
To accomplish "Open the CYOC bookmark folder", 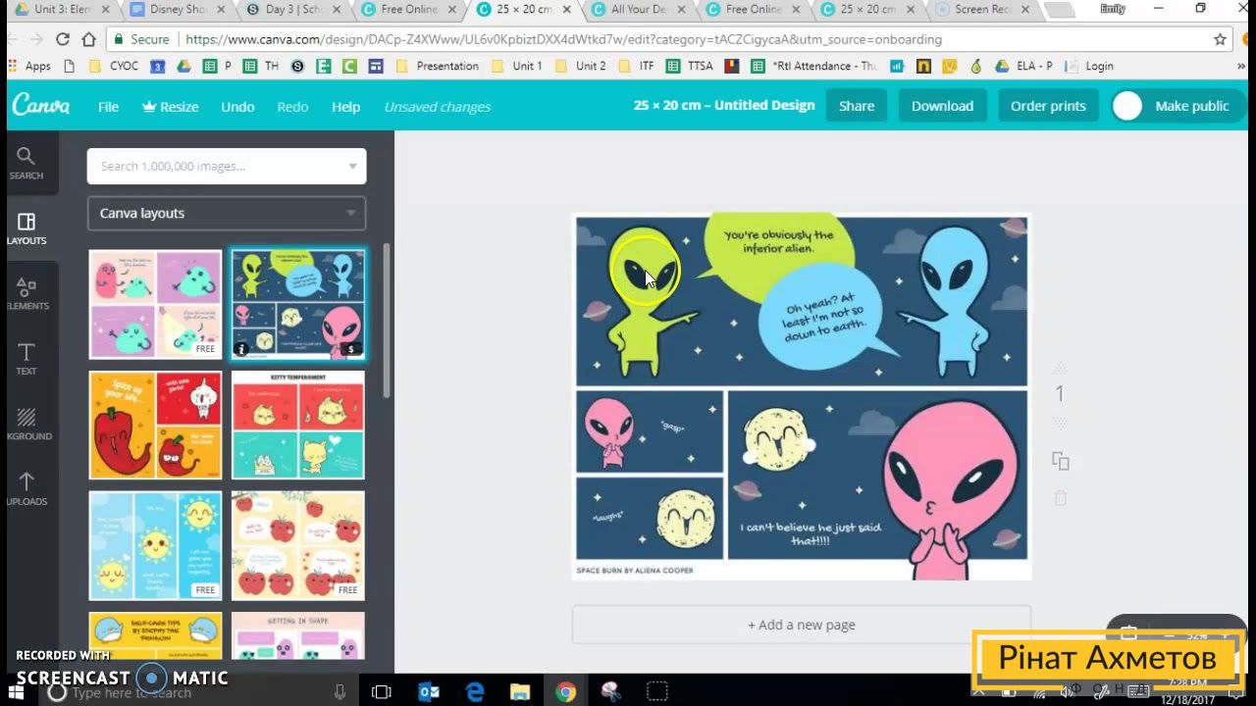I will coord(114,66).
